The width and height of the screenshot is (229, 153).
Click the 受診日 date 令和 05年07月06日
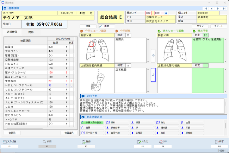coord(44,24)
